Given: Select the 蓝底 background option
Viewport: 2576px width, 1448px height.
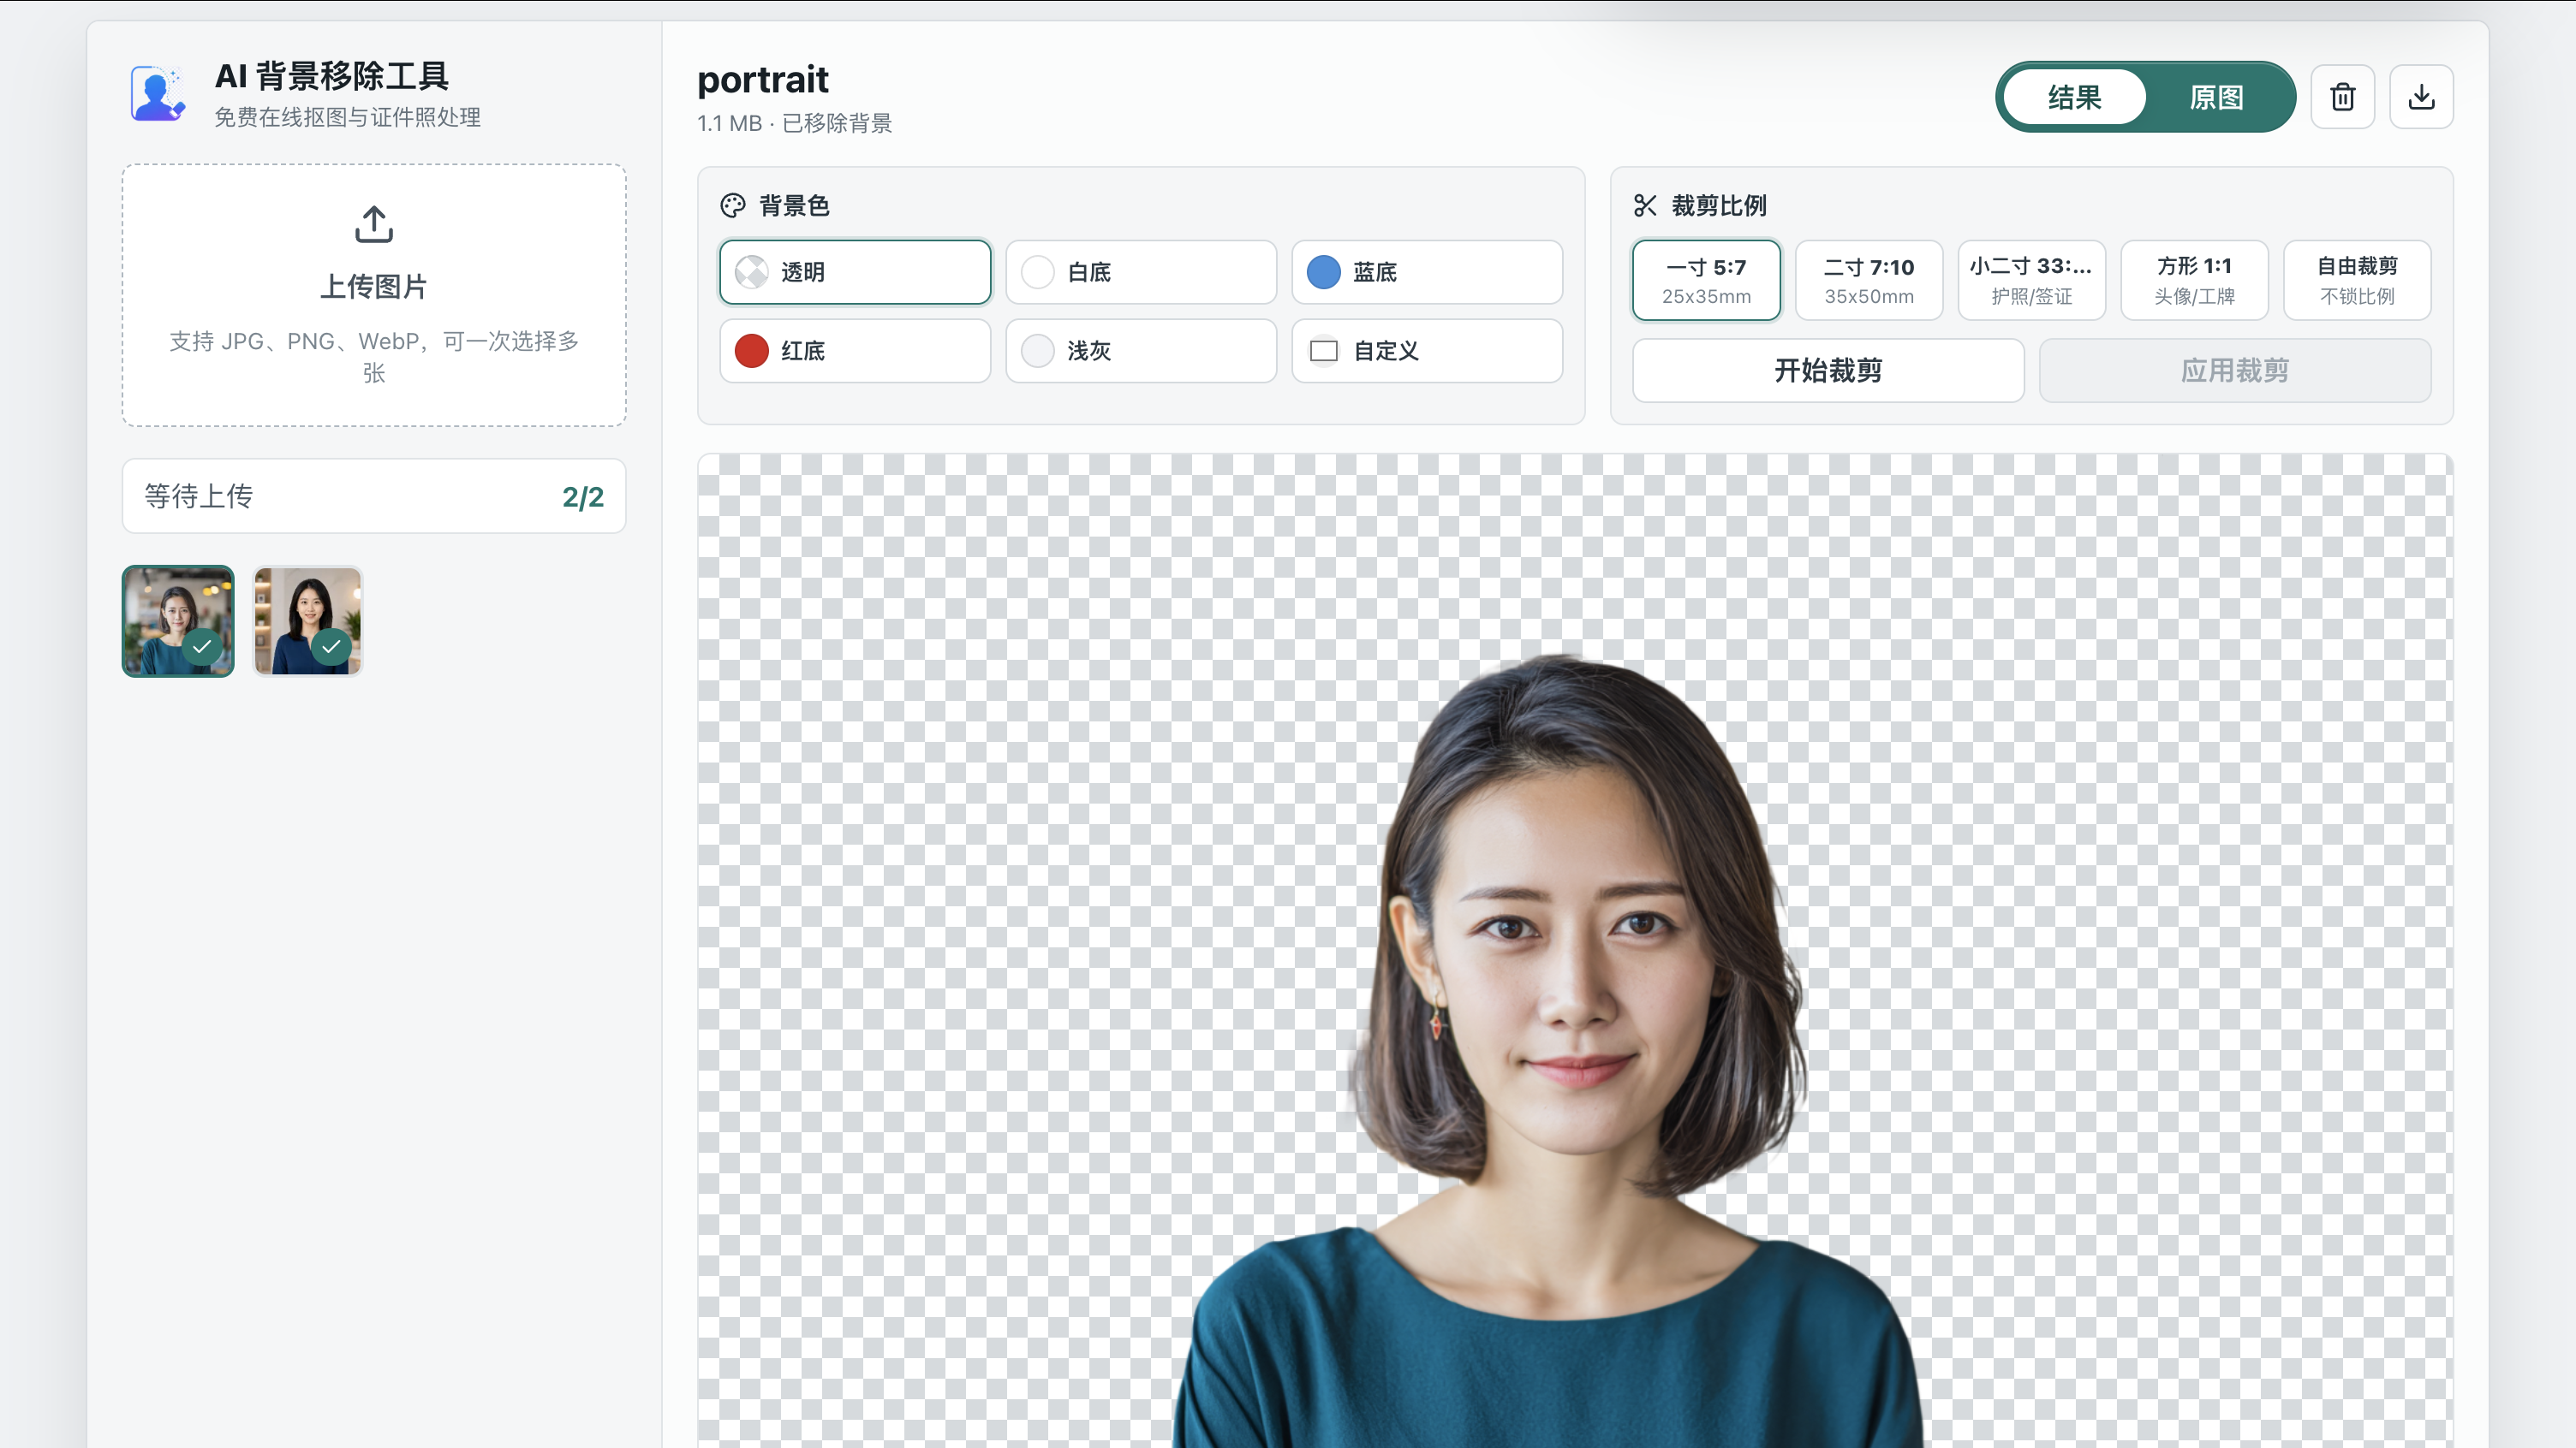Looking at the screenshot, I should click(x=1427, y=272).
